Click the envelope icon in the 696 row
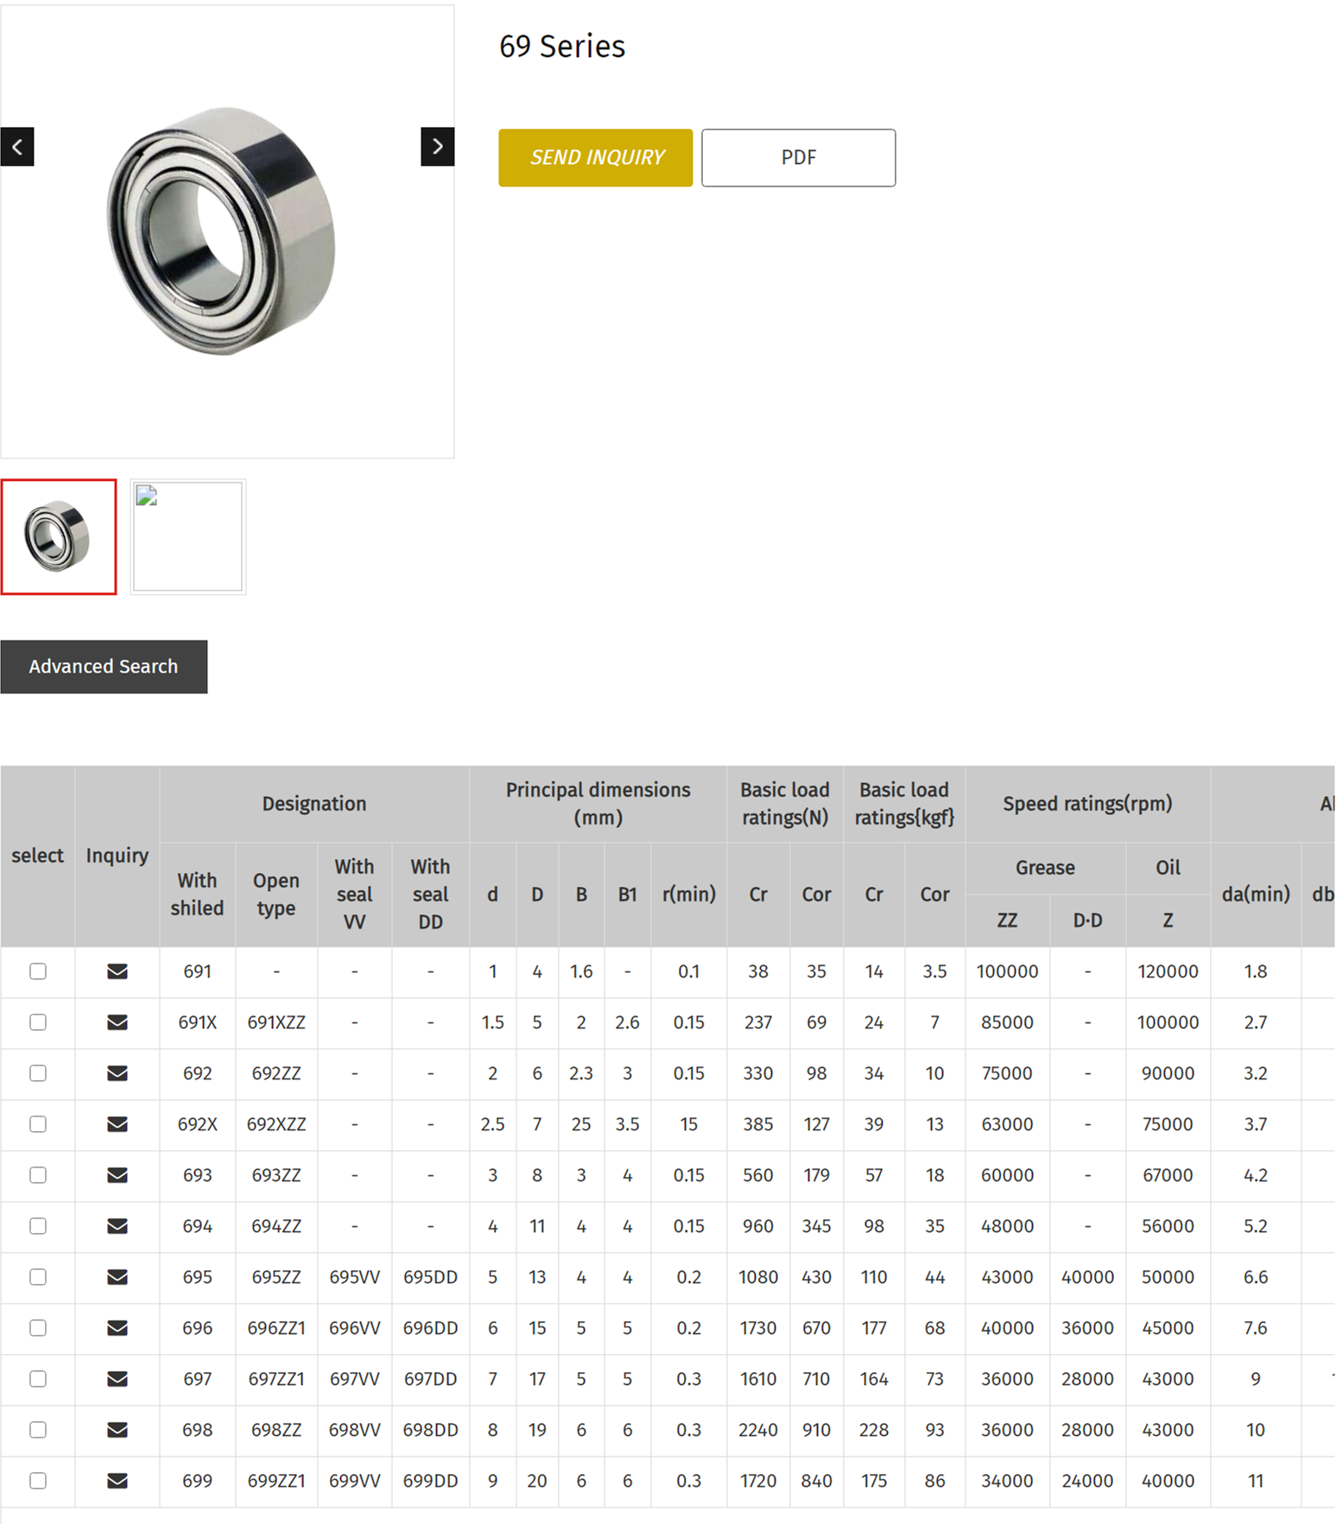 coord(117,1328)
